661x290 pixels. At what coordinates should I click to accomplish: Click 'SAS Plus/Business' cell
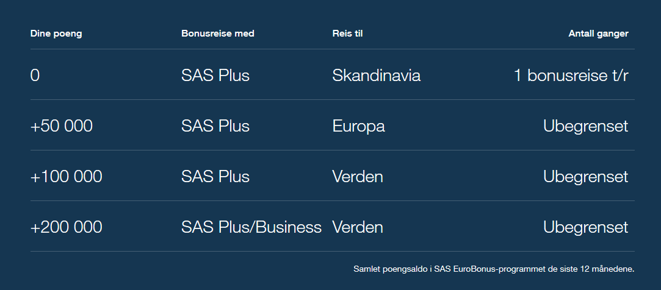click(251, 228)
